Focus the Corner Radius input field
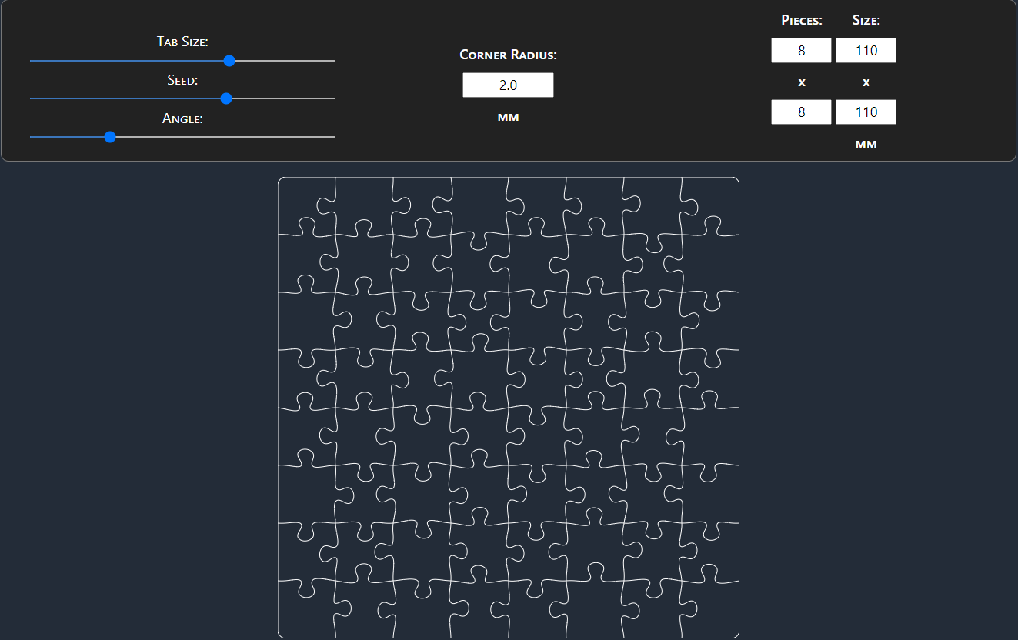The width and height of the screenshot is (1018, 640). pyautogui.click(x=508, y=85)
